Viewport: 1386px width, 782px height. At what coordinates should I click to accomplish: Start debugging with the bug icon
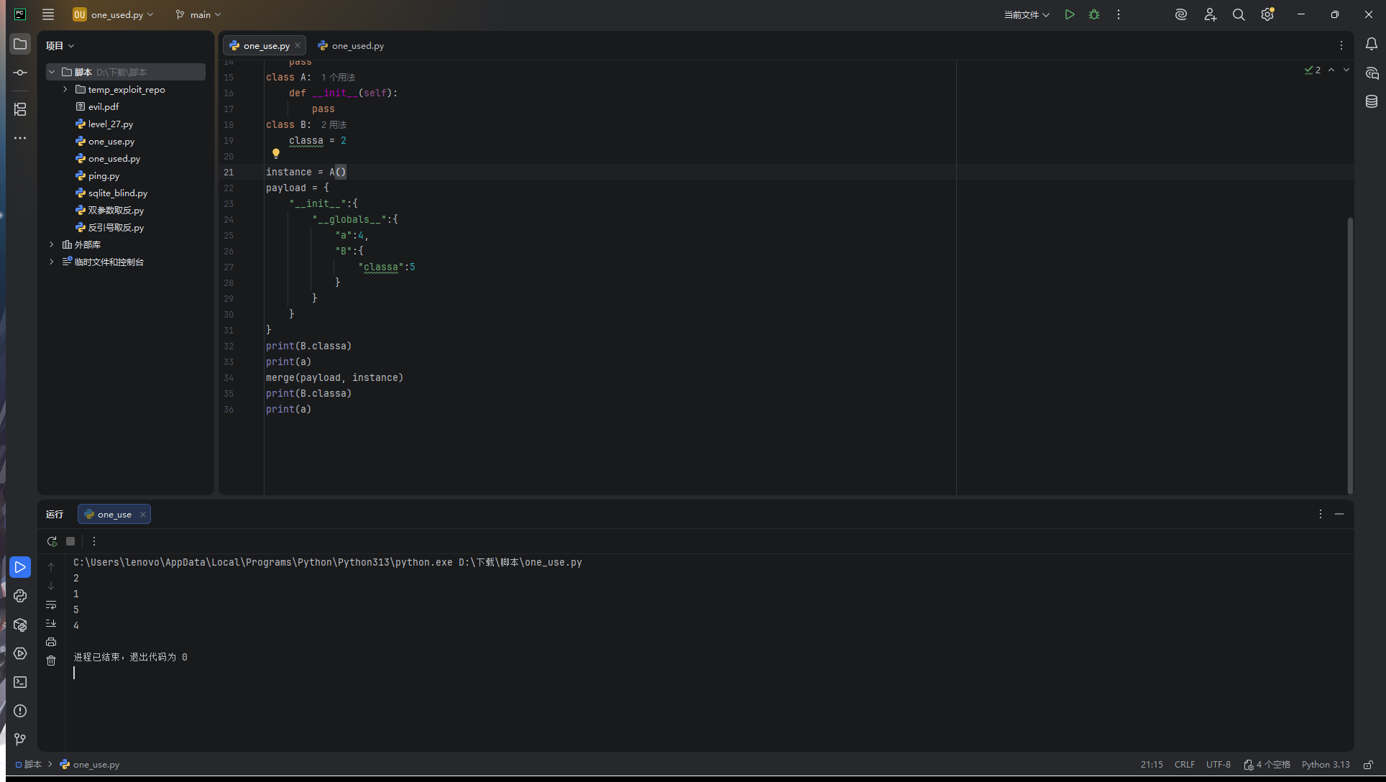[1094, 14]
